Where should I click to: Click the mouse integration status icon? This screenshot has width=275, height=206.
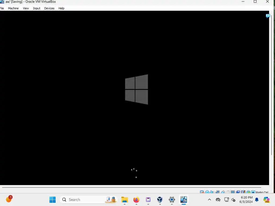(x=248, y=192)
